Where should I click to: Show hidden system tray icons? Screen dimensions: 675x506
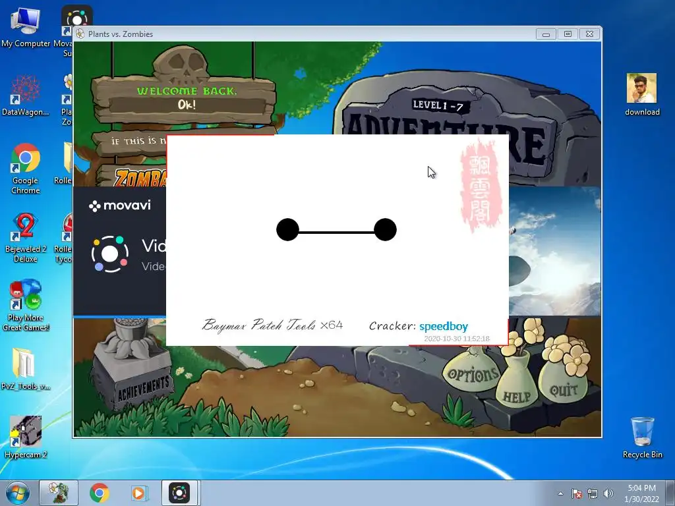(560, 493)
